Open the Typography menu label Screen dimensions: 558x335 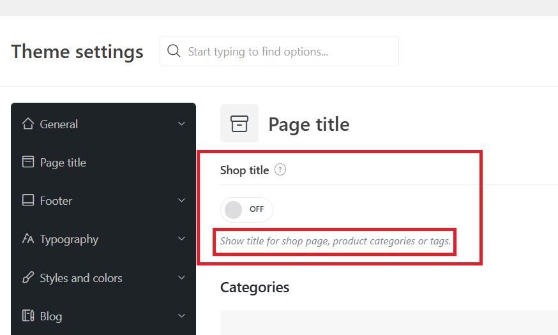[x=69, y=239]
